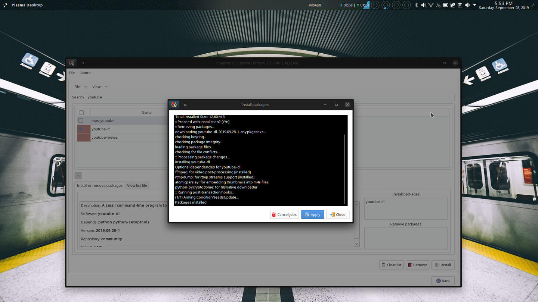This screenshot has width=538, height=302.
Task: Open the Wi-Fi network tray icon
Action: (431, 5)
